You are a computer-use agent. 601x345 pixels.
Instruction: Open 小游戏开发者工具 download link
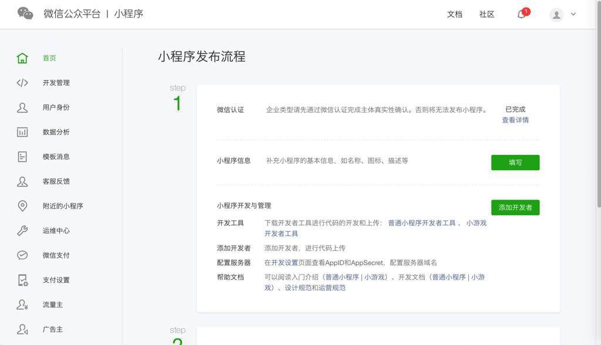[x=477, y=223]
